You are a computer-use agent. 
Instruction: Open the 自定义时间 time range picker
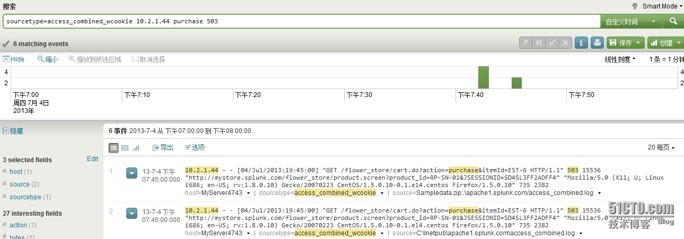point(632,21)
